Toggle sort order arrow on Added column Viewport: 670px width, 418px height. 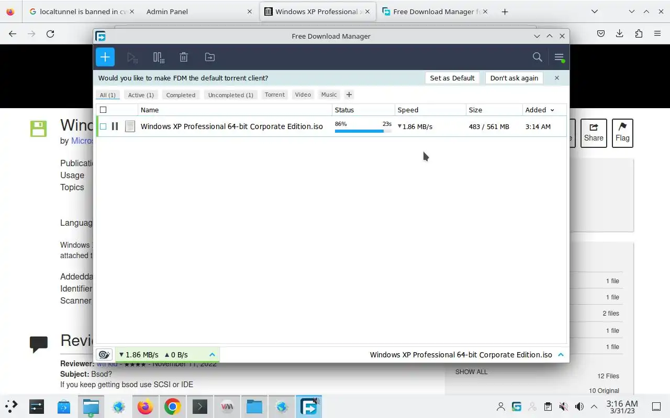(552, 110)
